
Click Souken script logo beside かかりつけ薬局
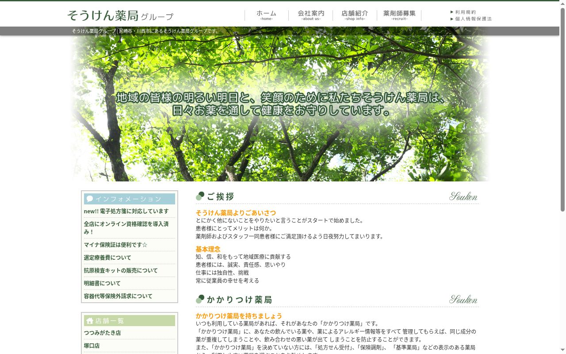click(x=463, y=299)
